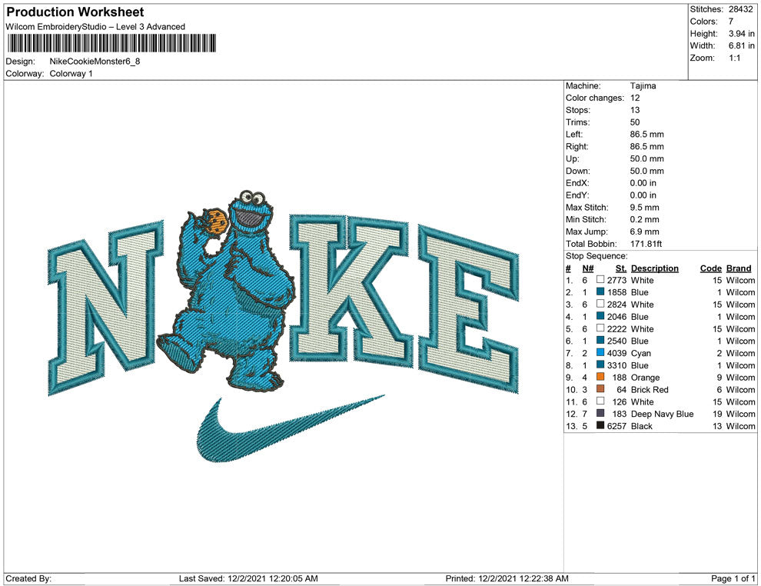The width and height of the screenshot is (761, 586).
Task: Click the embroidered letter E in the design
Action: coord(468,308)
